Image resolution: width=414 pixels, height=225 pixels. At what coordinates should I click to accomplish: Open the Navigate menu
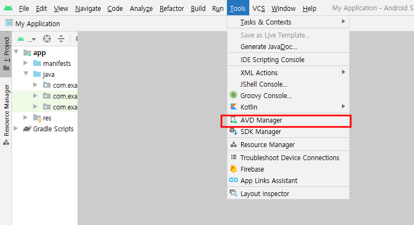[88, 9]
